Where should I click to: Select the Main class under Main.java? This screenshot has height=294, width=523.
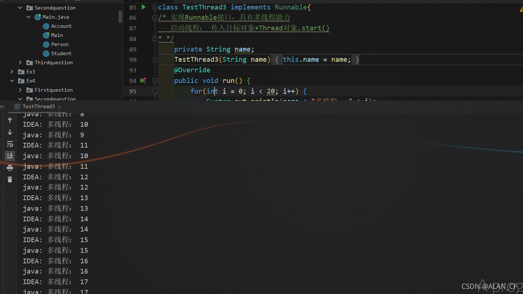[x=57, y=35]
